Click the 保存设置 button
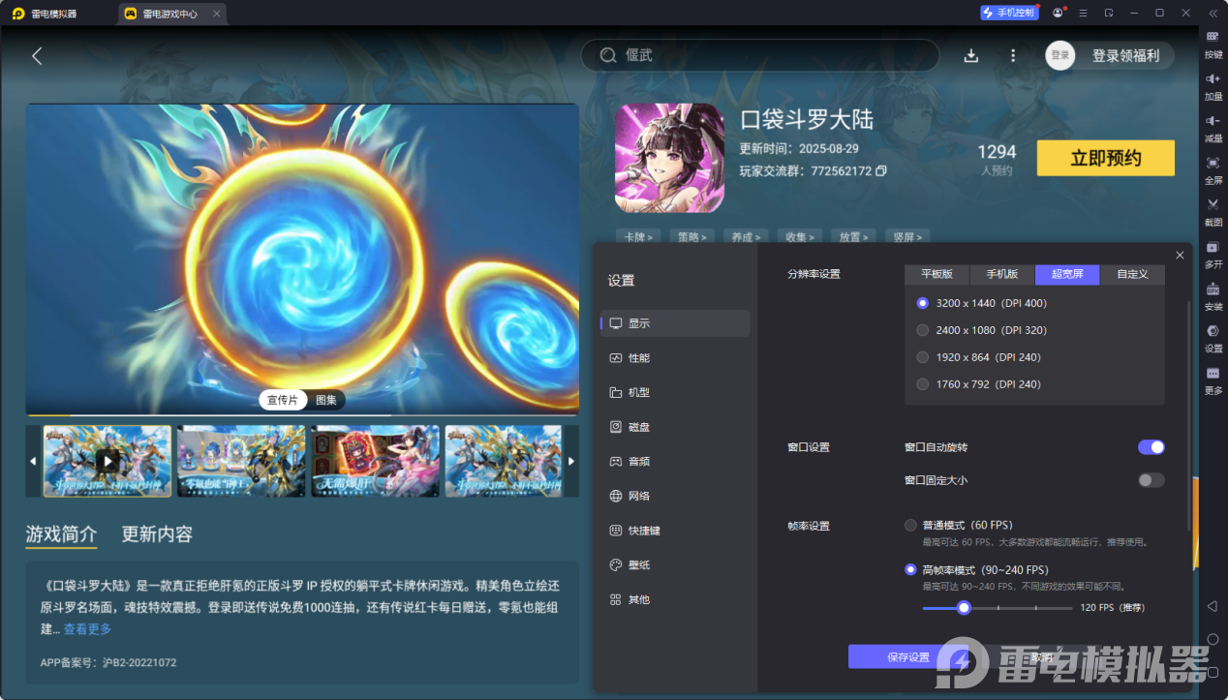 tap(908, 657)
